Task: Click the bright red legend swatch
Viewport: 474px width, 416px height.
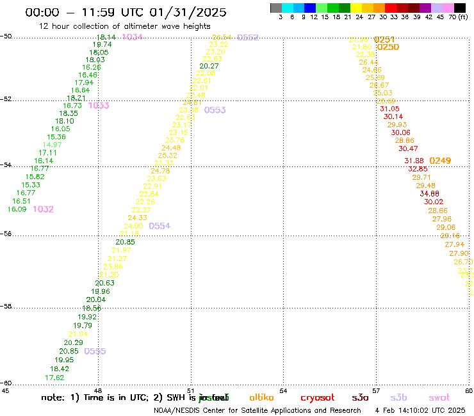Action: click(391, 8)
